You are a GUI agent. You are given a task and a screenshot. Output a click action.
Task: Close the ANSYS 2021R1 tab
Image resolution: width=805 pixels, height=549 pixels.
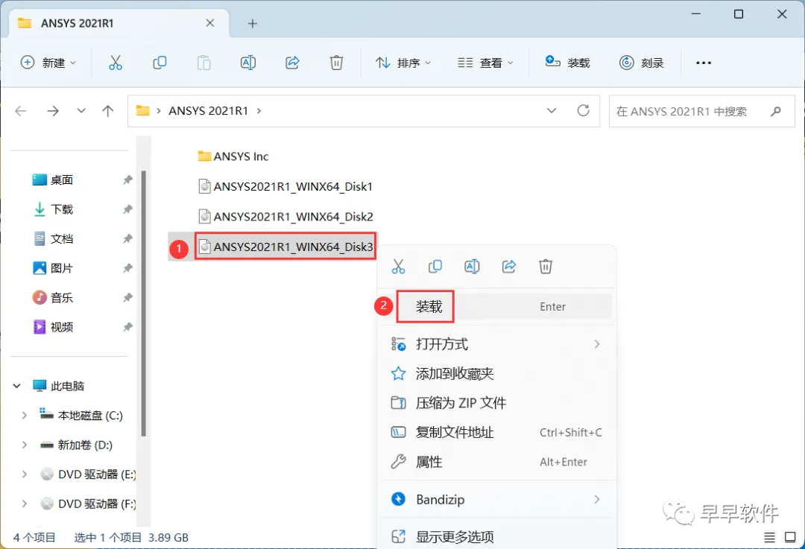(x=210, y=23)
